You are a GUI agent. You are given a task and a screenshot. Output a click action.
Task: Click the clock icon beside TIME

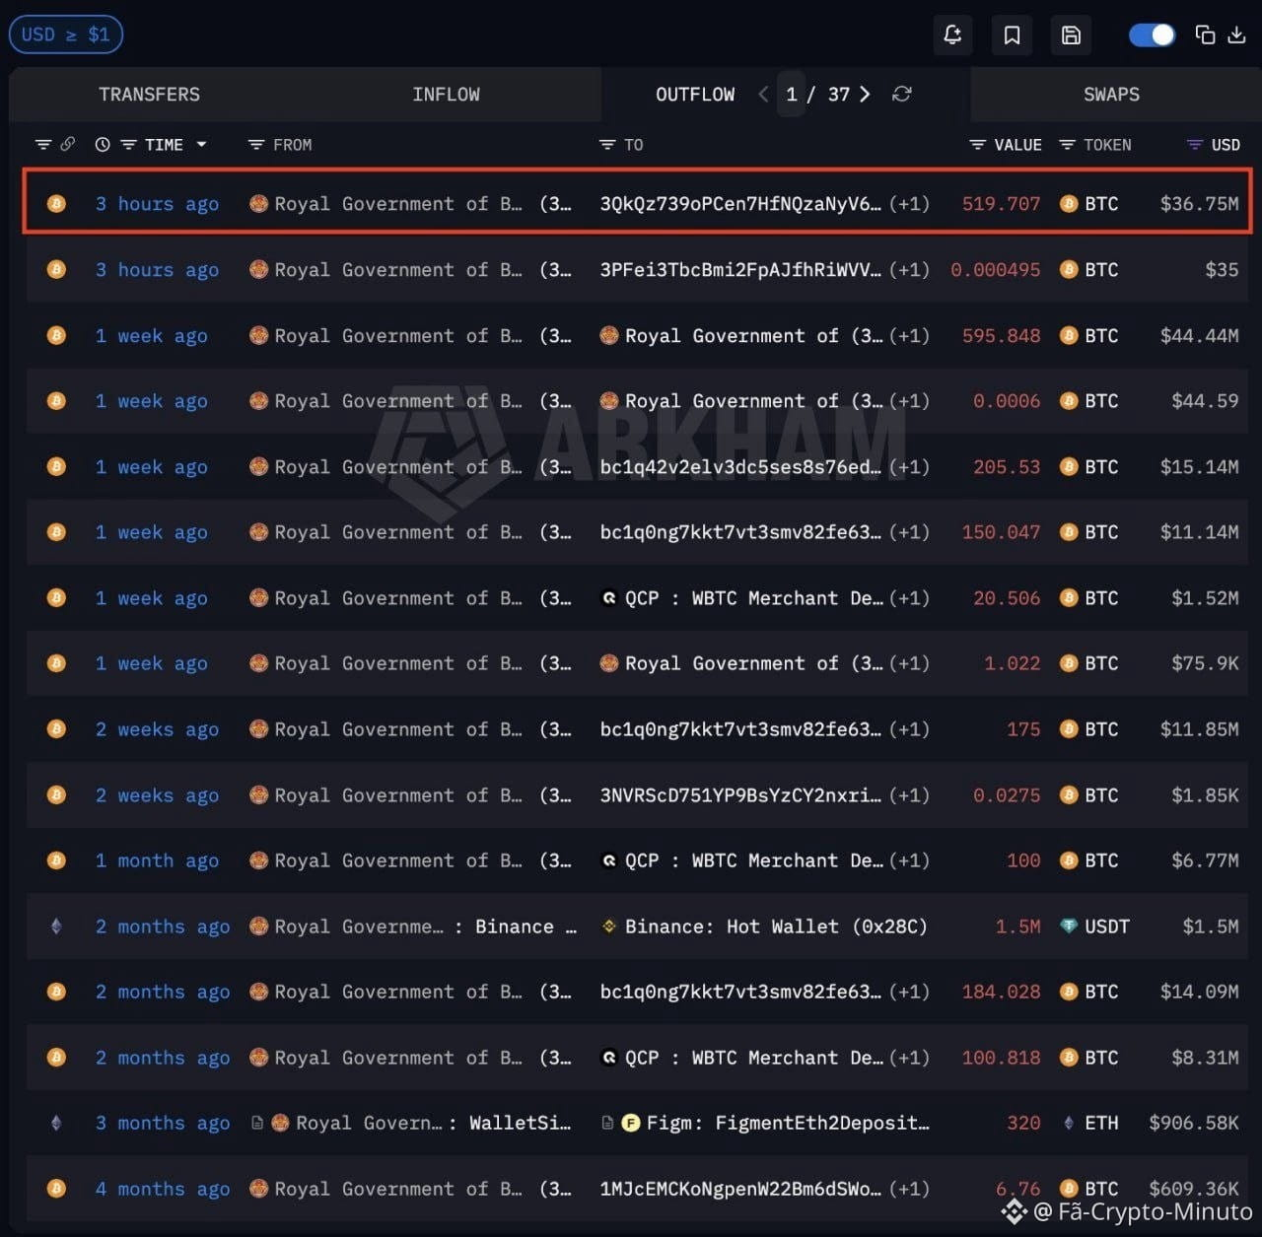tap(103, 145)
